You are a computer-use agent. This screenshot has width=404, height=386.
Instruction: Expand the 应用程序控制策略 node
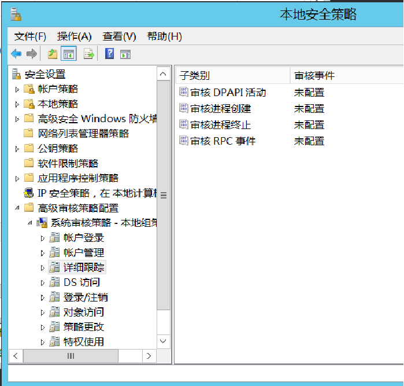click(x=17, y=179)
